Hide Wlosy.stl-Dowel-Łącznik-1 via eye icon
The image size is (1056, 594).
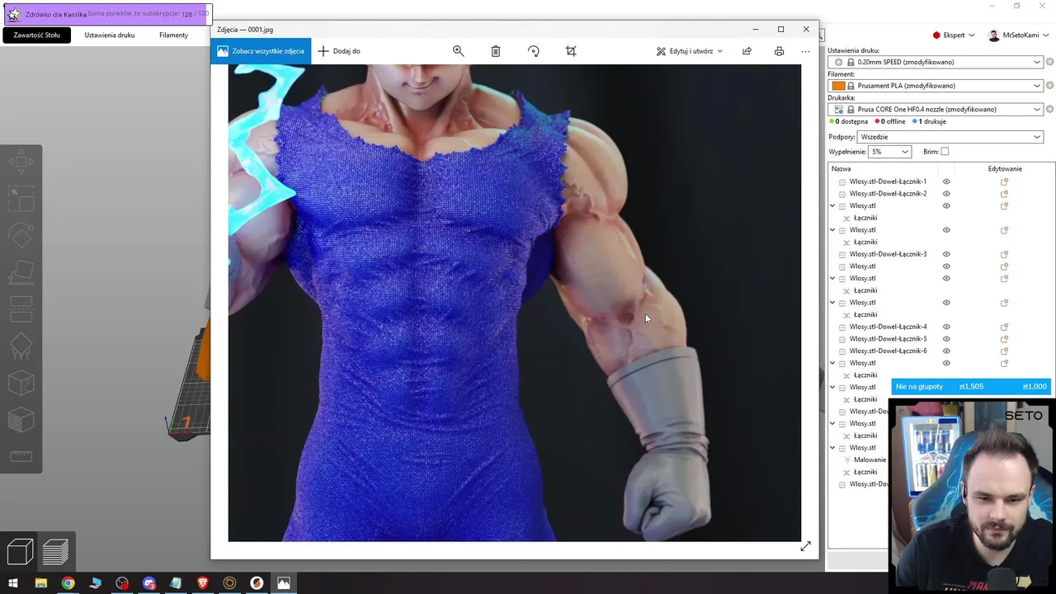pyautogui.click(x=946, y=181)
